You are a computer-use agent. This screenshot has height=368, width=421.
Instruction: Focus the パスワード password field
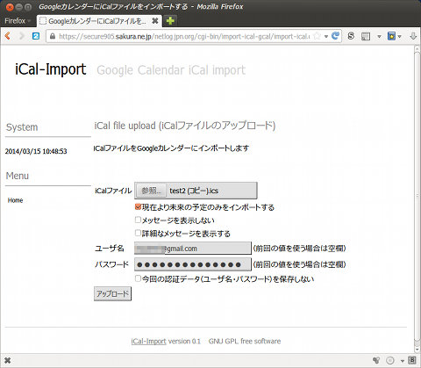click(x=193, y=264)
